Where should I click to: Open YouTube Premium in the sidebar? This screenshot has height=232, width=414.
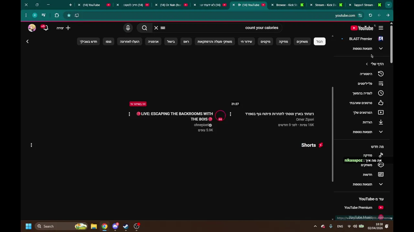(362, 208)
